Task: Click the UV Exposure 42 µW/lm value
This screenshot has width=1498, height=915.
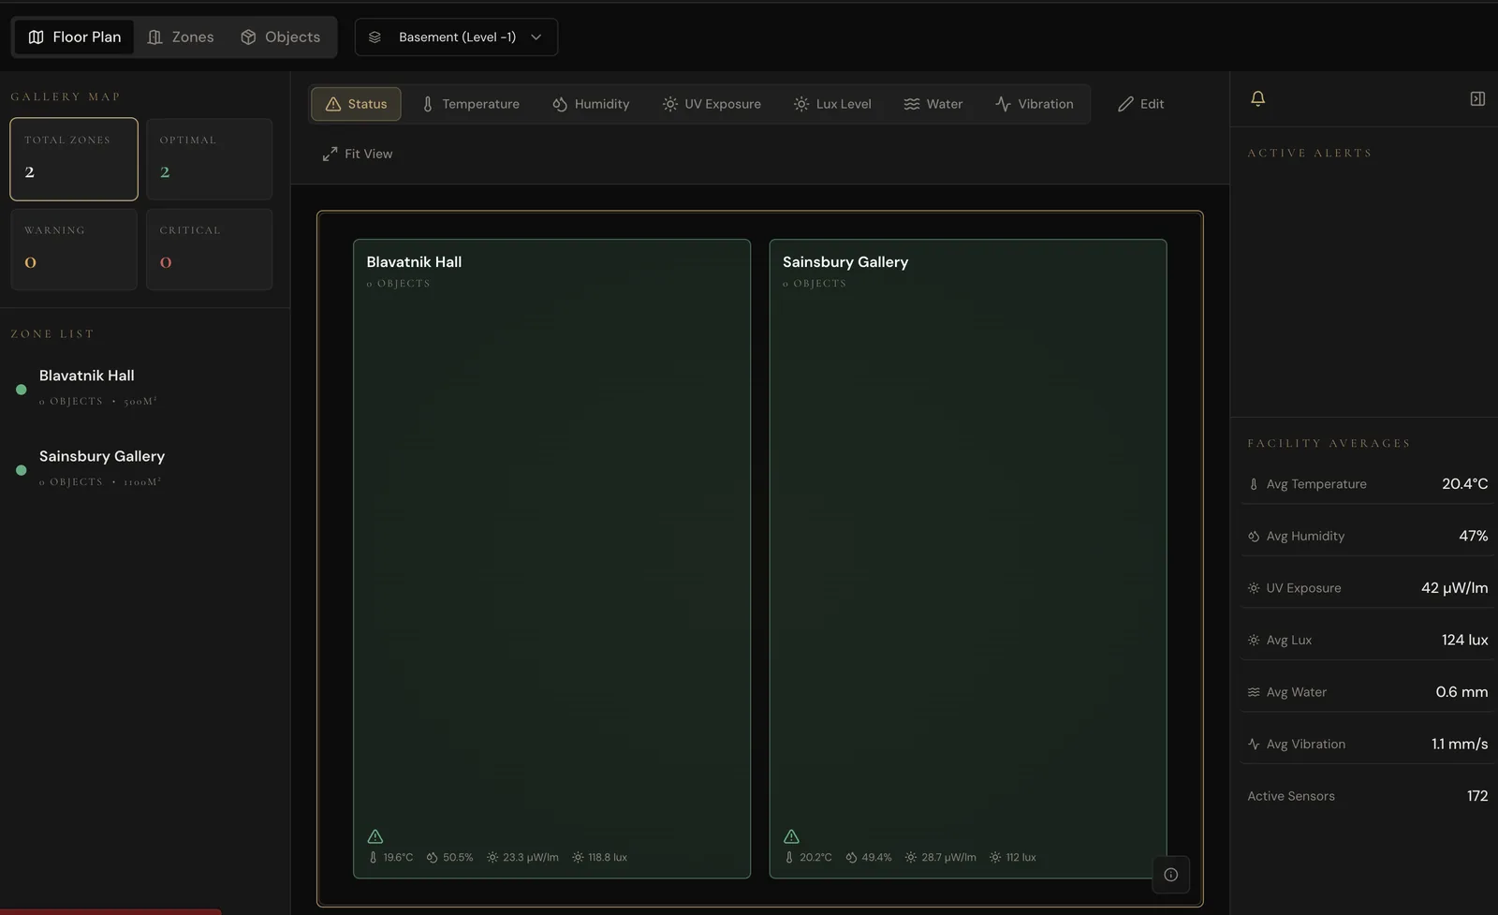Action: (1454, 588)
